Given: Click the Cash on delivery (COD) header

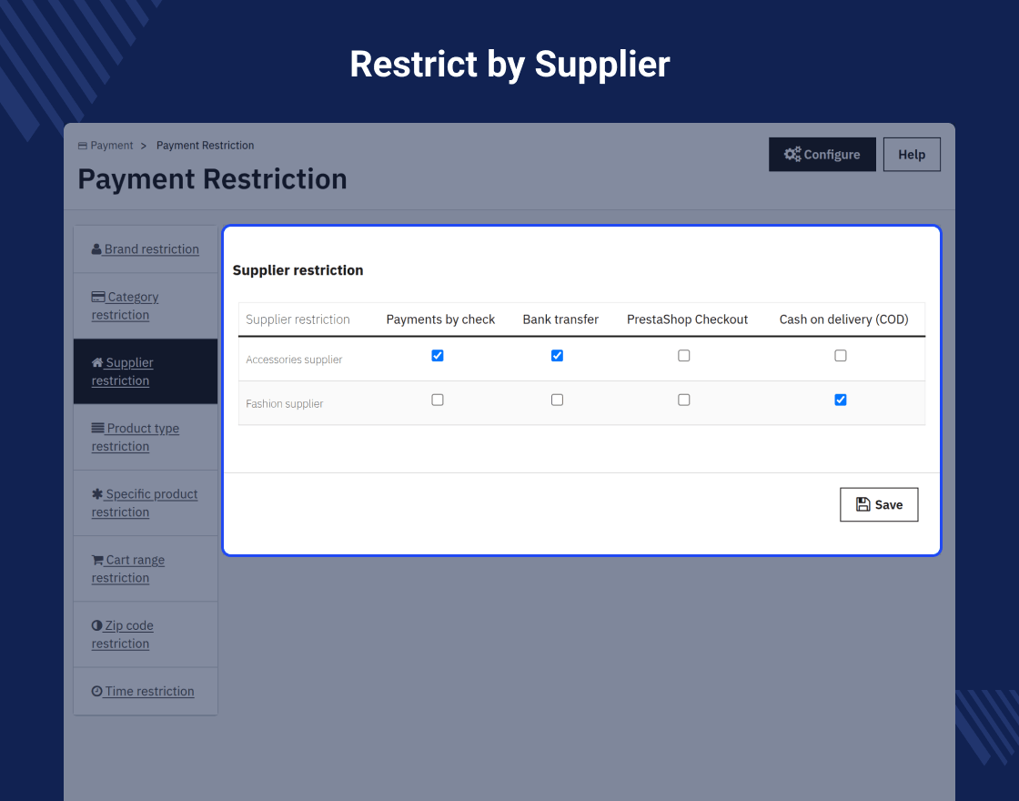Looking at the screenshot, I should 843,319.
